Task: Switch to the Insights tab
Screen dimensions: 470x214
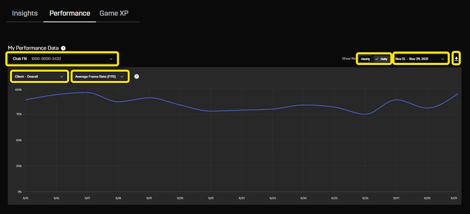Action: coord(25,13)
